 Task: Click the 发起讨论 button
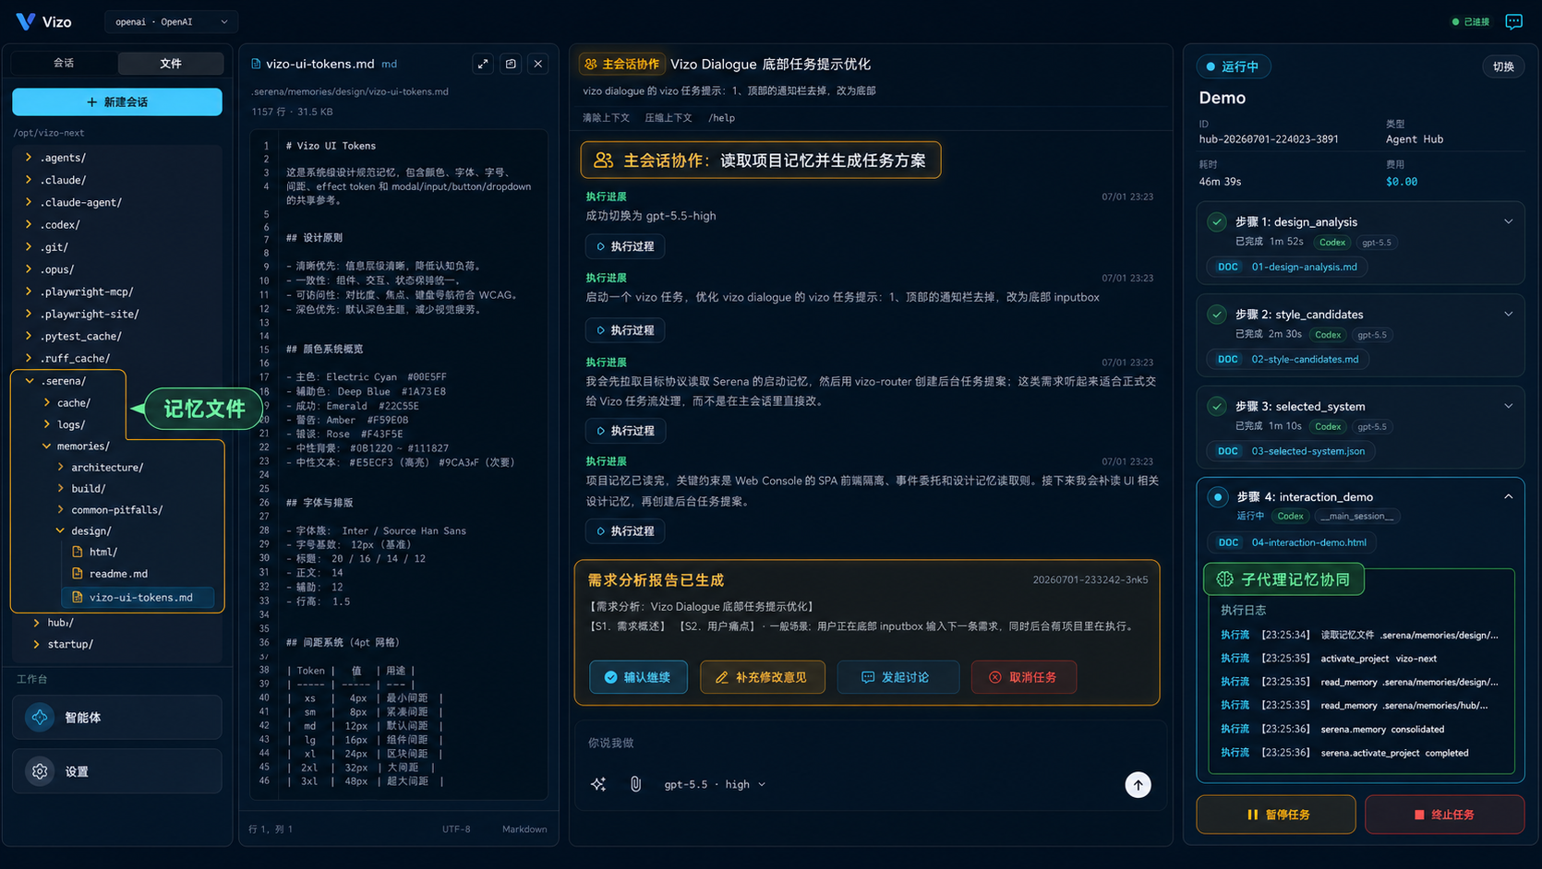coord(897,677)
